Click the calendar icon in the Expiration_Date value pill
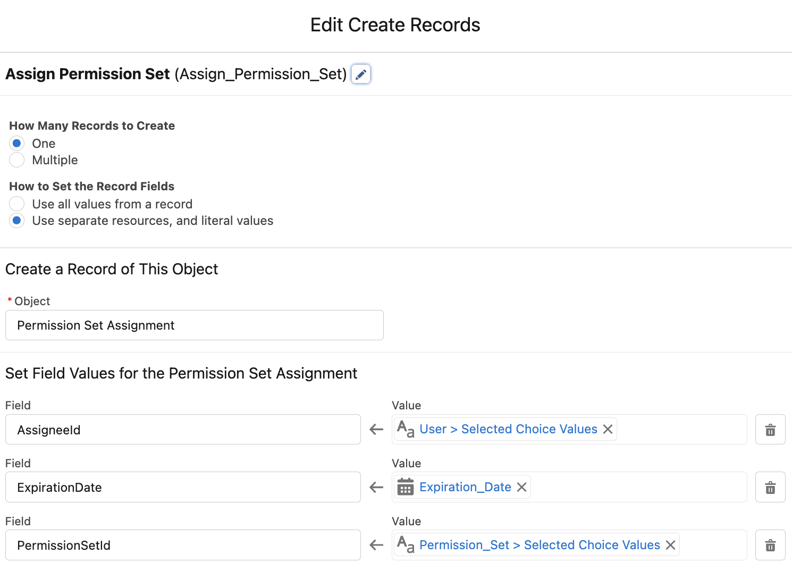This screenshot has height=571, width=792. click(x=406, y=486)
